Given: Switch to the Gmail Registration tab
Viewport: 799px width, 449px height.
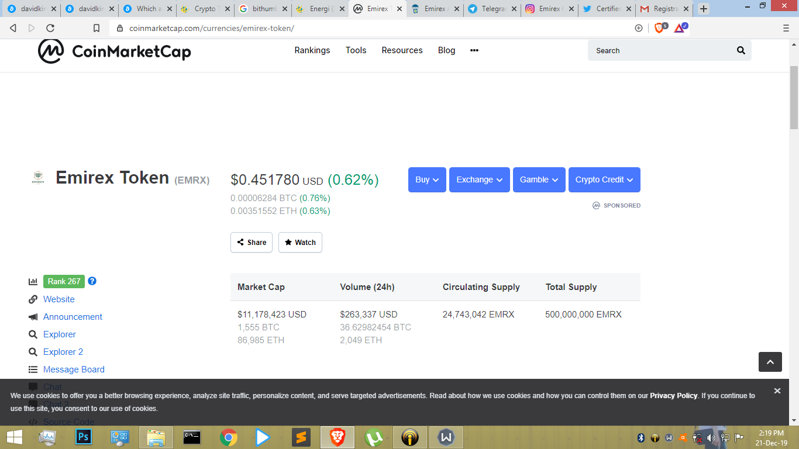Looking at the screenshot, I should click(x=663, y=9).
